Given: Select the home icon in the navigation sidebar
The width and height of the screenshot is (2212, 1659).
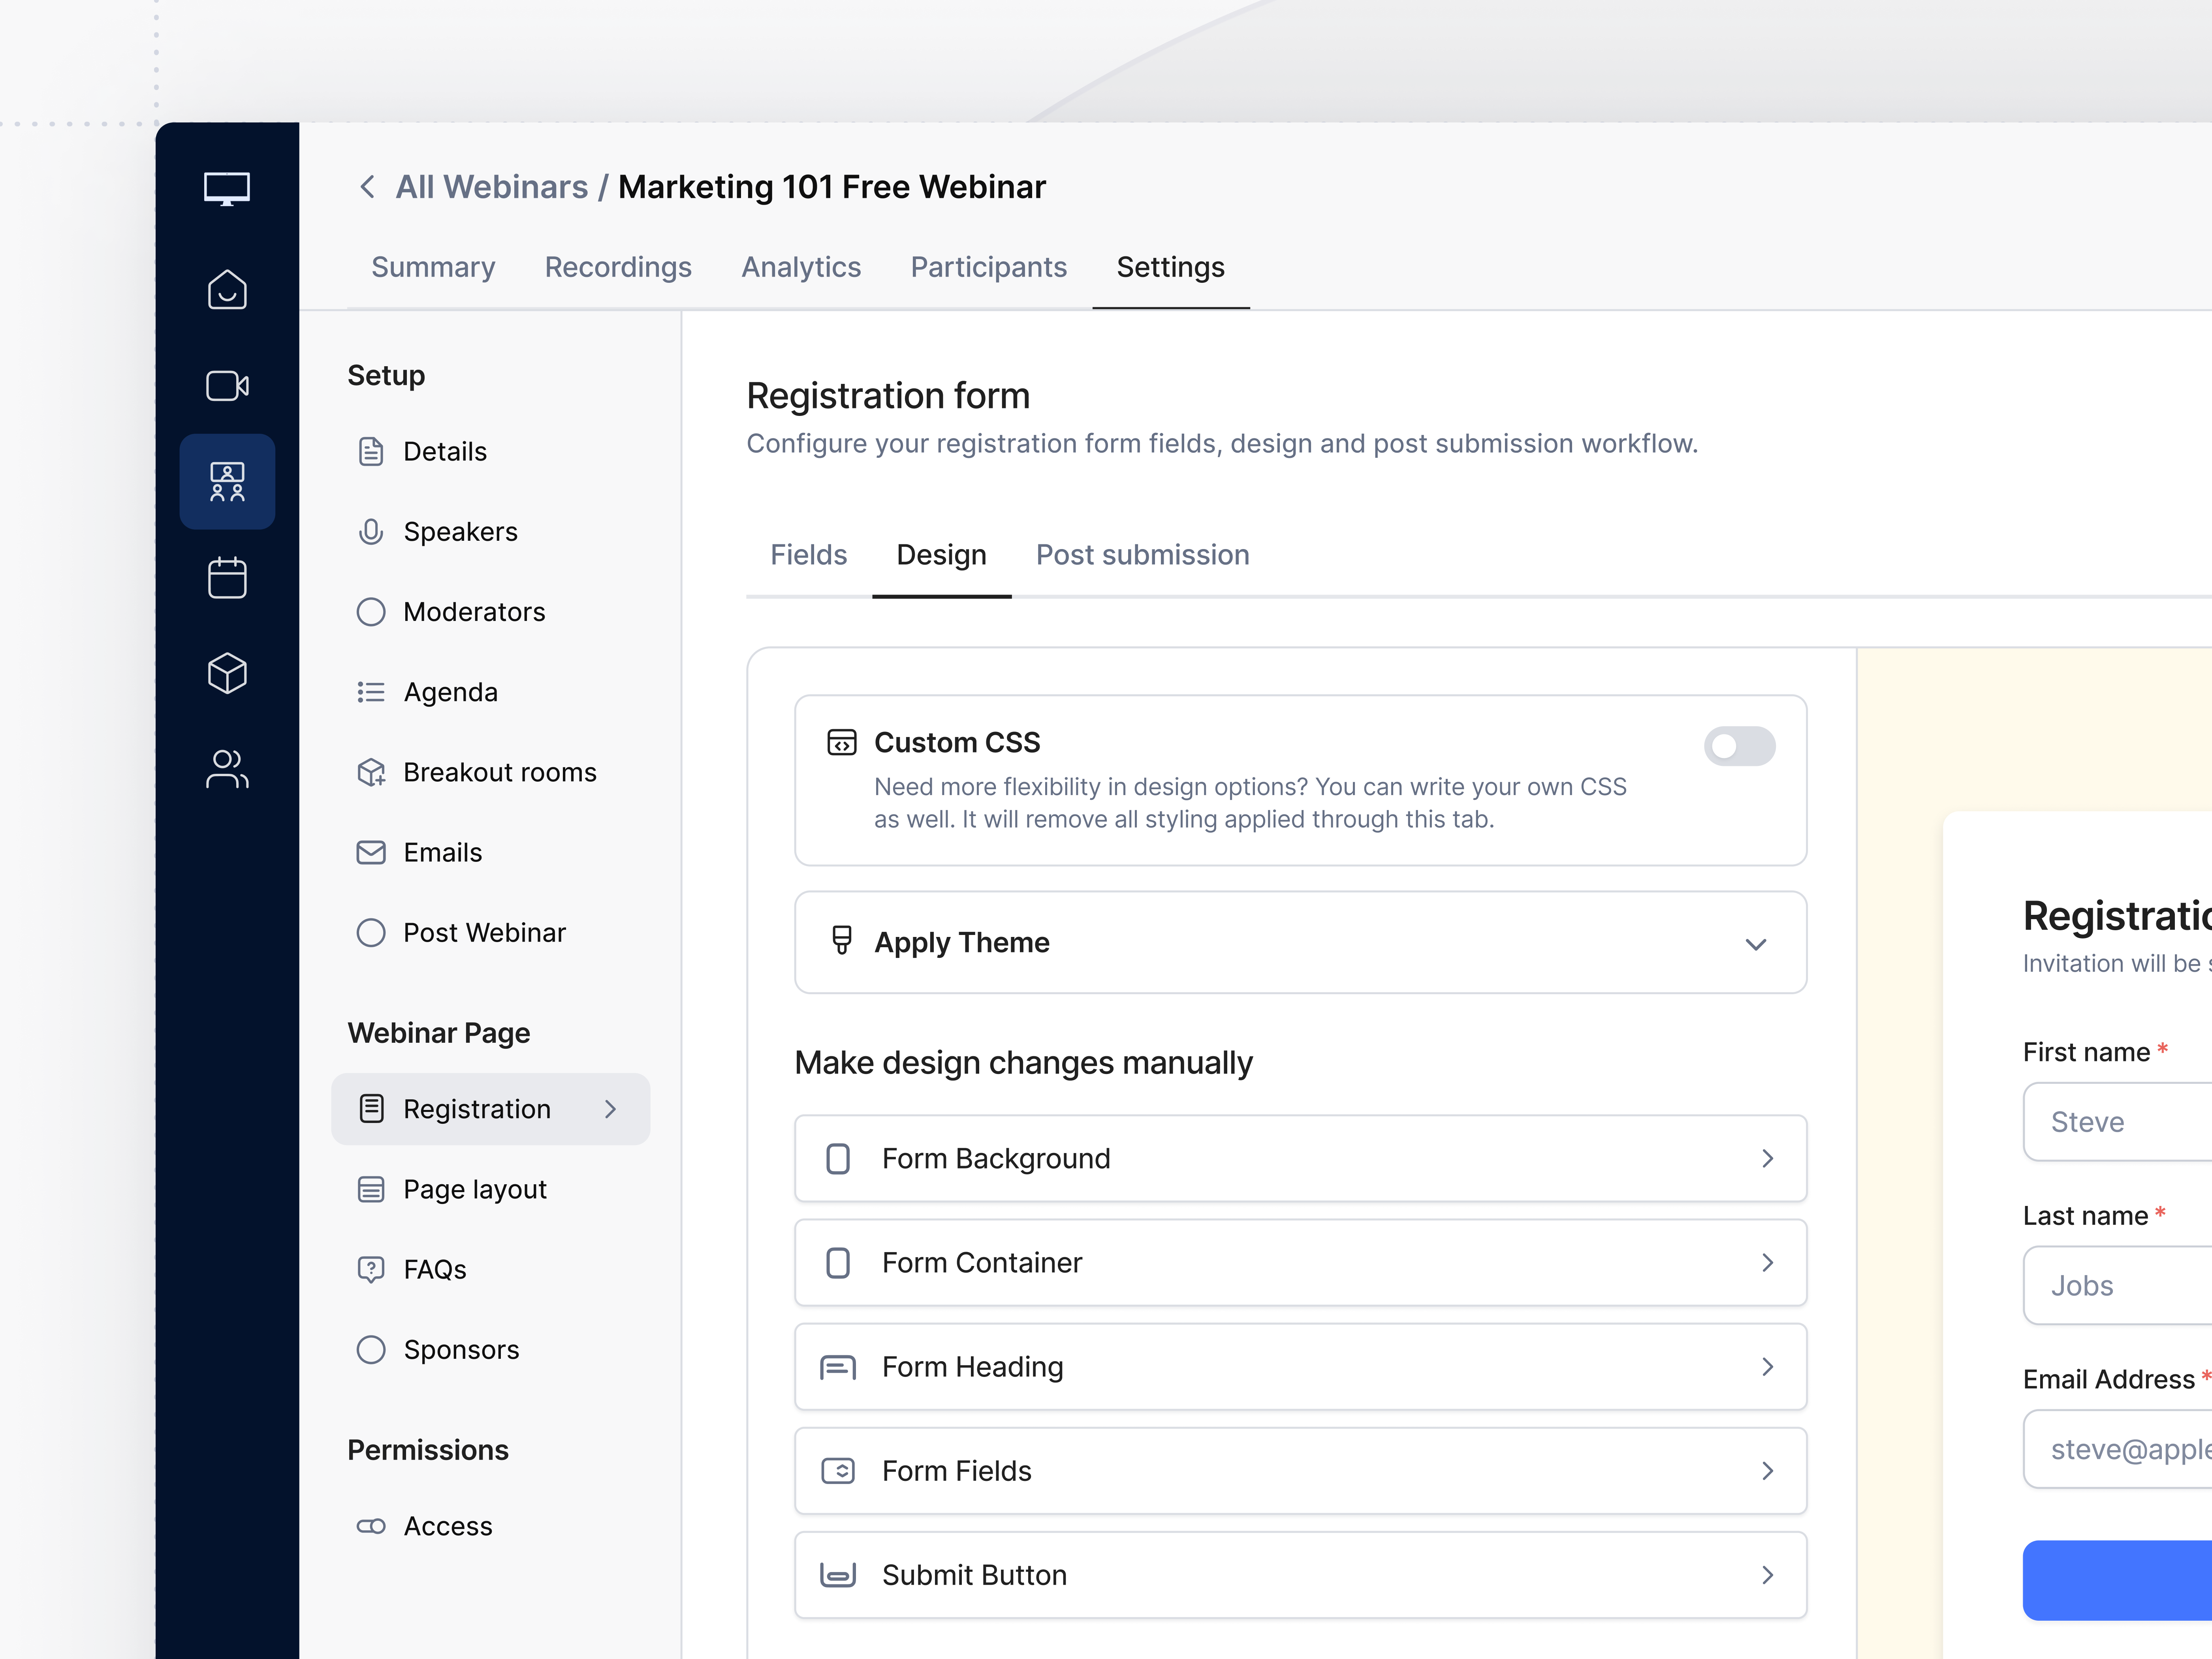Looking at the screenshot, I should (x=227, y=290).
